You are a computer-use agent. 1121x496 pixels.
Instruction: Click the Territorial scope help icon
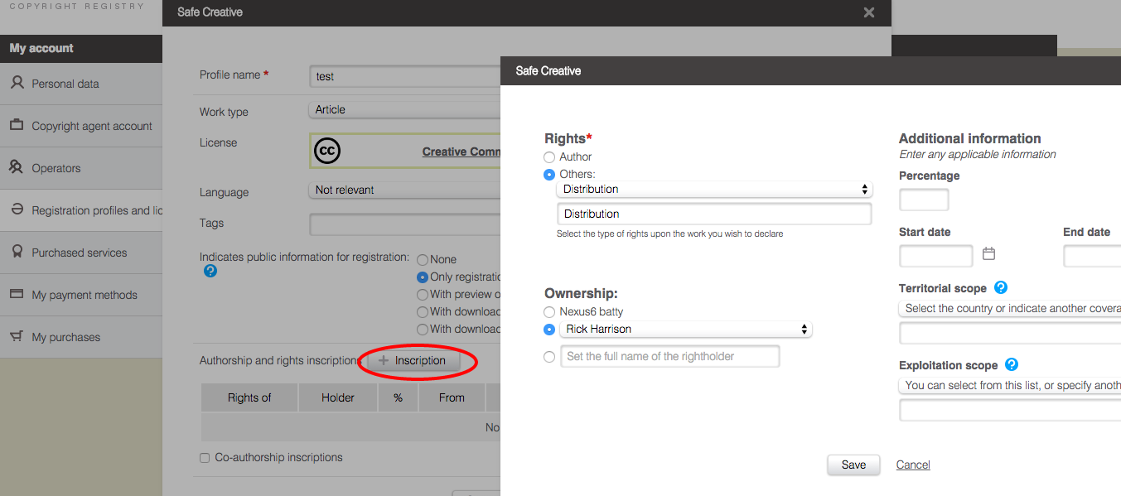tap(1001, 288)
